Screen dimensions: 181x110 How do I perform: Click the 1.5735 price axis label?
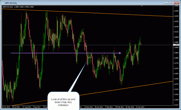coord(176,63)
